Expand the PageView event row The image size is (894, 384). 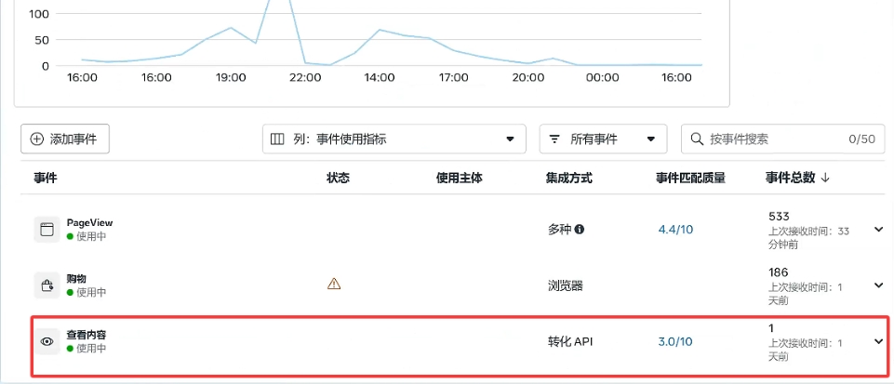pos(878,229)
